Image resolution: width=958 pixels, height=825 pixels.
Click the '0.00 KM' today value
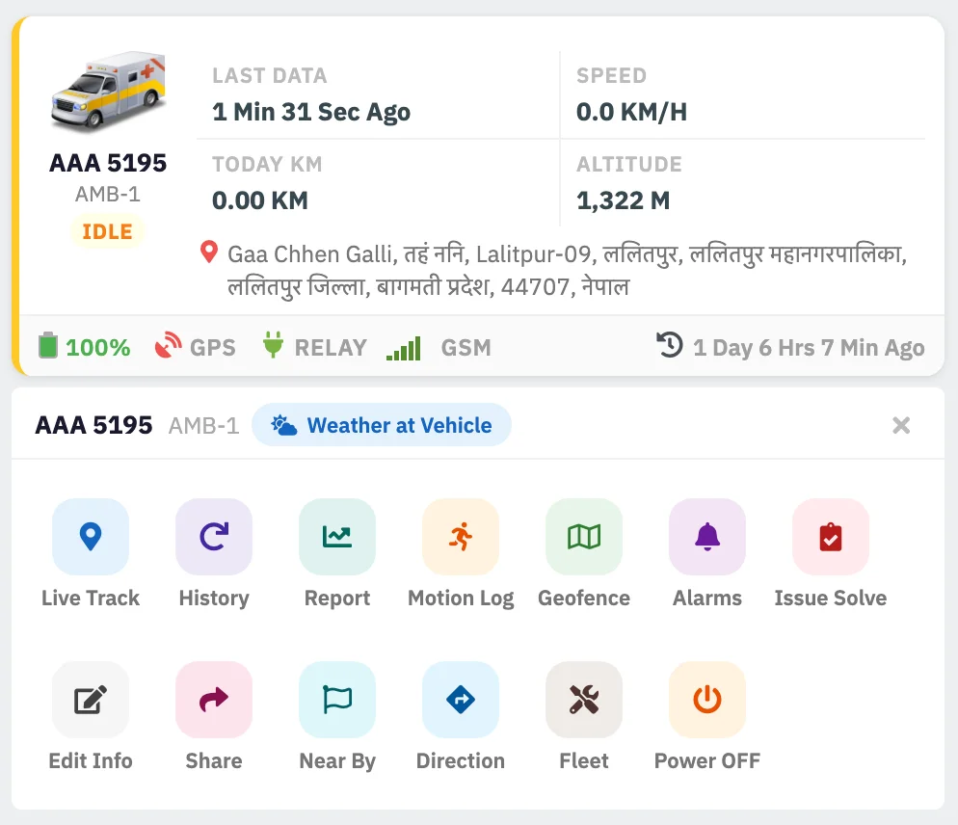point(259,200)
